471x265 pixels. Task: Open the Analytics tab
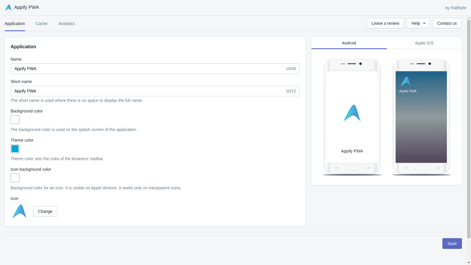(67, 24)
